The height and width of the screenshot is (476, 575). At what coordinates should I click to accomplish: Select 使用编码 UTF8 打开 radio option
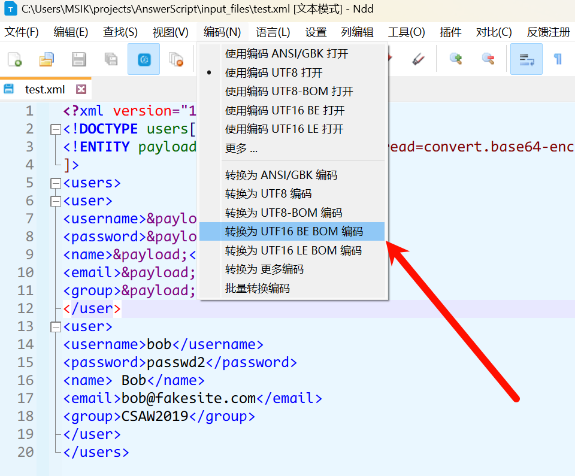274,73
